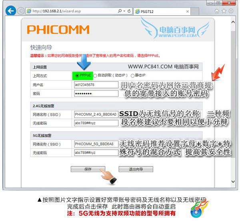Open a new blank tab
Image resolution: width=240 pixels, height=221 pixels.
(195, 11)
